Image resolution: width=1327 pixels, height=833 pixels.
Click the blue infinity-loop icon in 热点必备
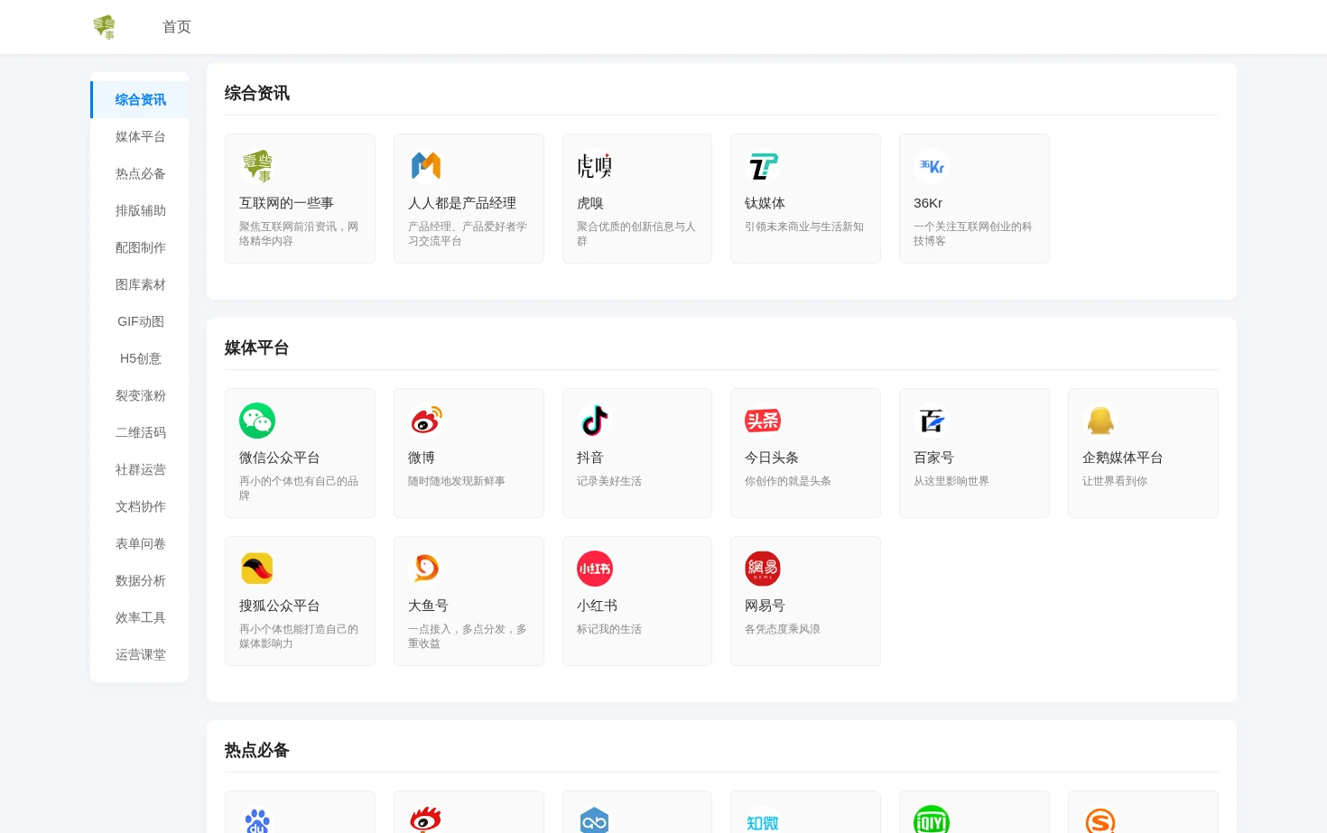[x=595, y=819]
